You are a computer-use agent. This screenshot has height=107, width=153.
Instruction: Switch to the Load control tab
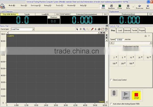(x=120, y=31)
